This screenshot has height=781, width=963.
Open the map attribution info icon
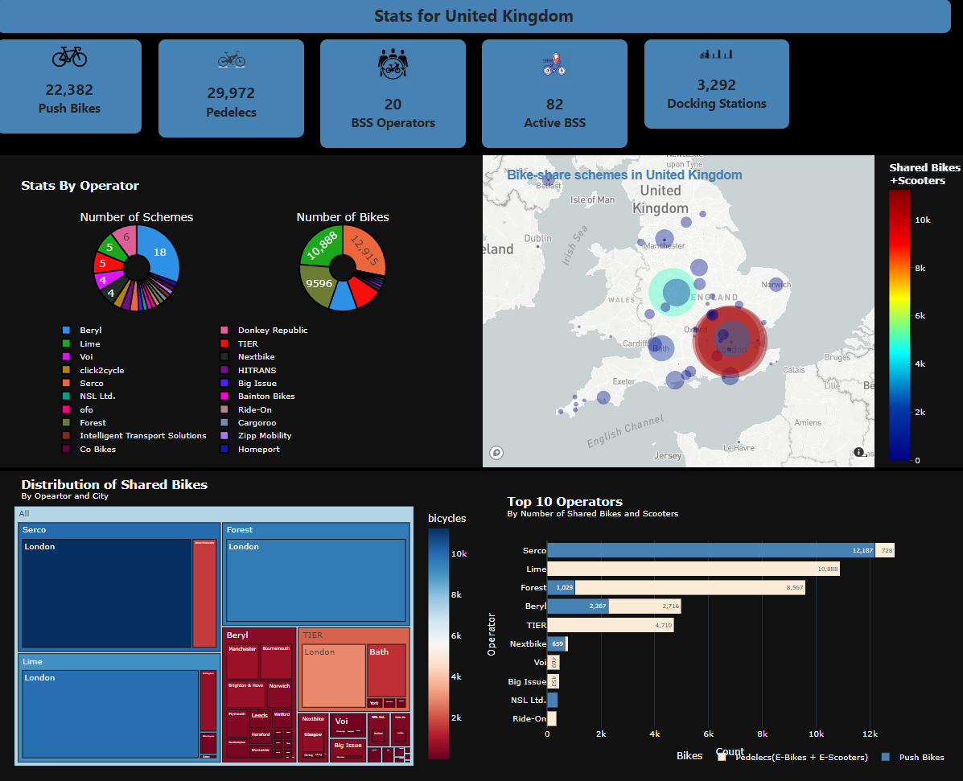coord(858,452)
